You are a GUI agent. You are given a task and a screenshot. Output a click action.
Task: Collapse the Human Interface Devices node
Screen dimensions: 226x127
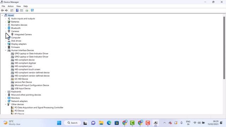click(x=6, y=50)
